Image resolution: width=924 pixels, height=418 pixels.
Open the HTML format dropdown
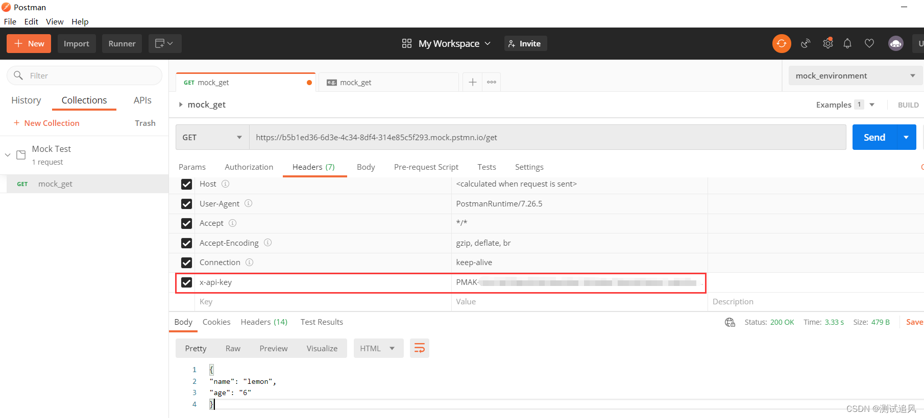[378, 348]
